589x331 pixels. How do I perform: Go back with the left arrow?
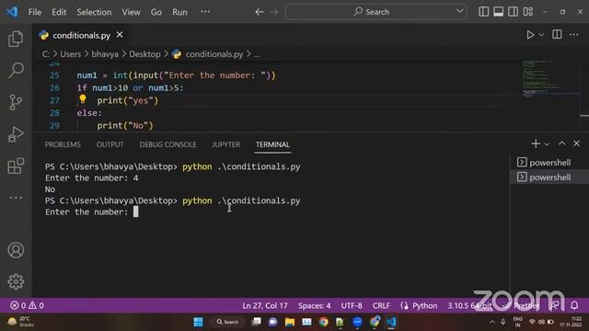point(260,12)
